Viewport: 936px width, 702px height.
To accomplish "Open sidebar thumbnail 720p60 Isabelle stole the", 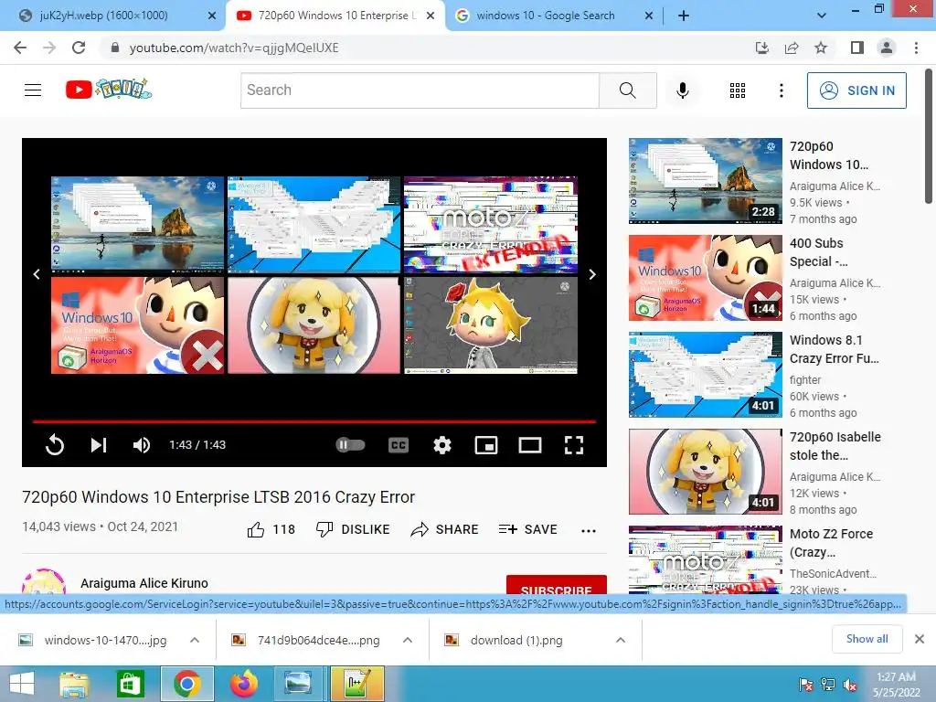I will click(705, 472).
